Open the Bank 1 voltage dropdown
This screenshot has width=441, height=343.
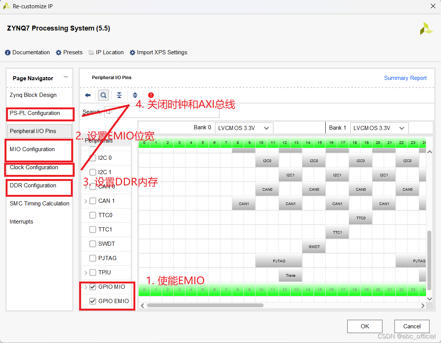tap(380, 128)
